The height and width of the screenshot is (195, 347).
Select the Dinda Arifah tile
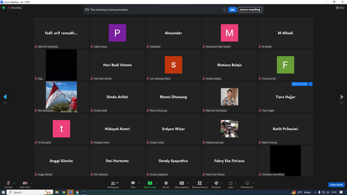[x=118, y=97]
